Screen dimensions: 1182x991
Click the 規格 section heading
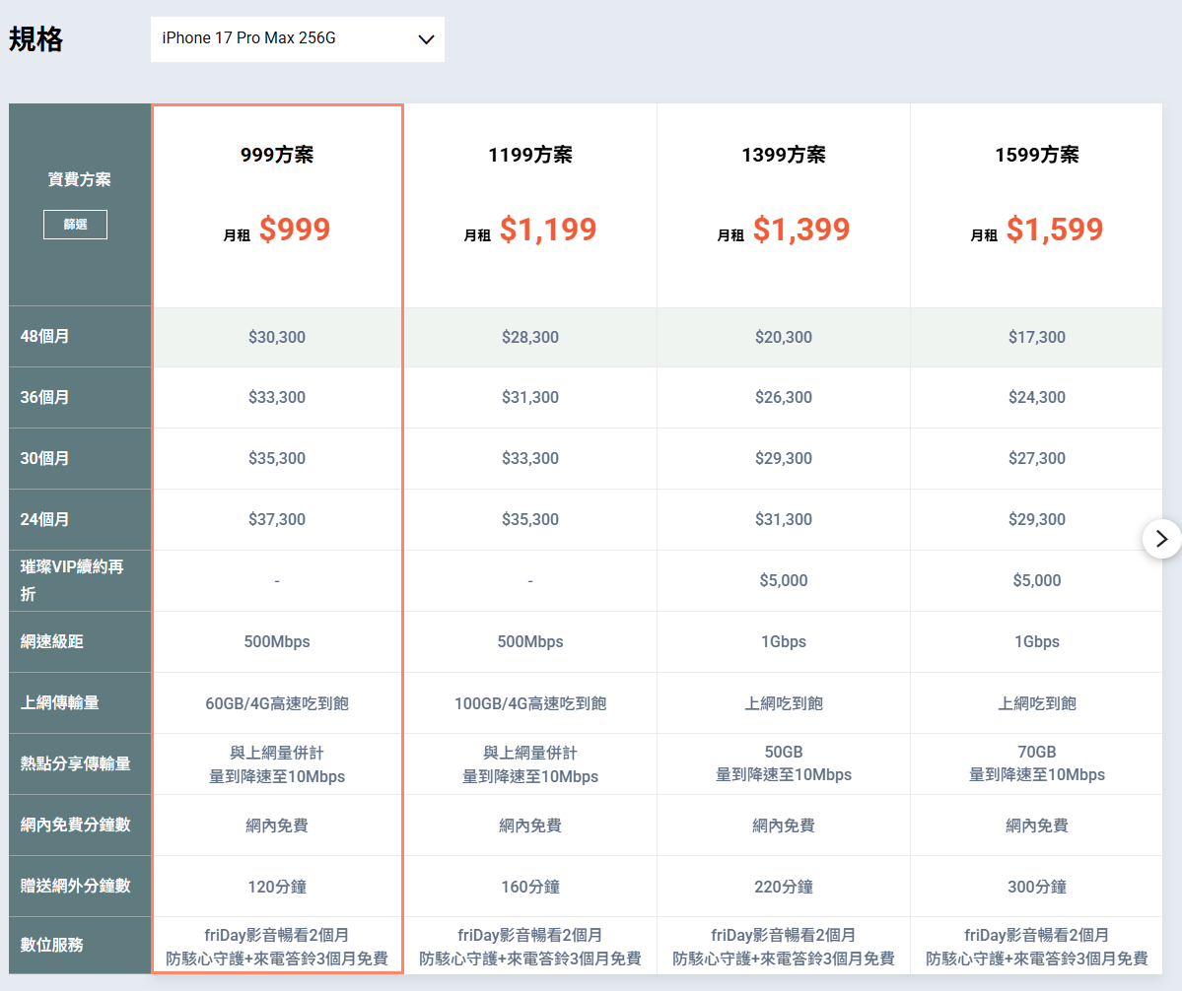pyautogui.click(x=35, y=39)
